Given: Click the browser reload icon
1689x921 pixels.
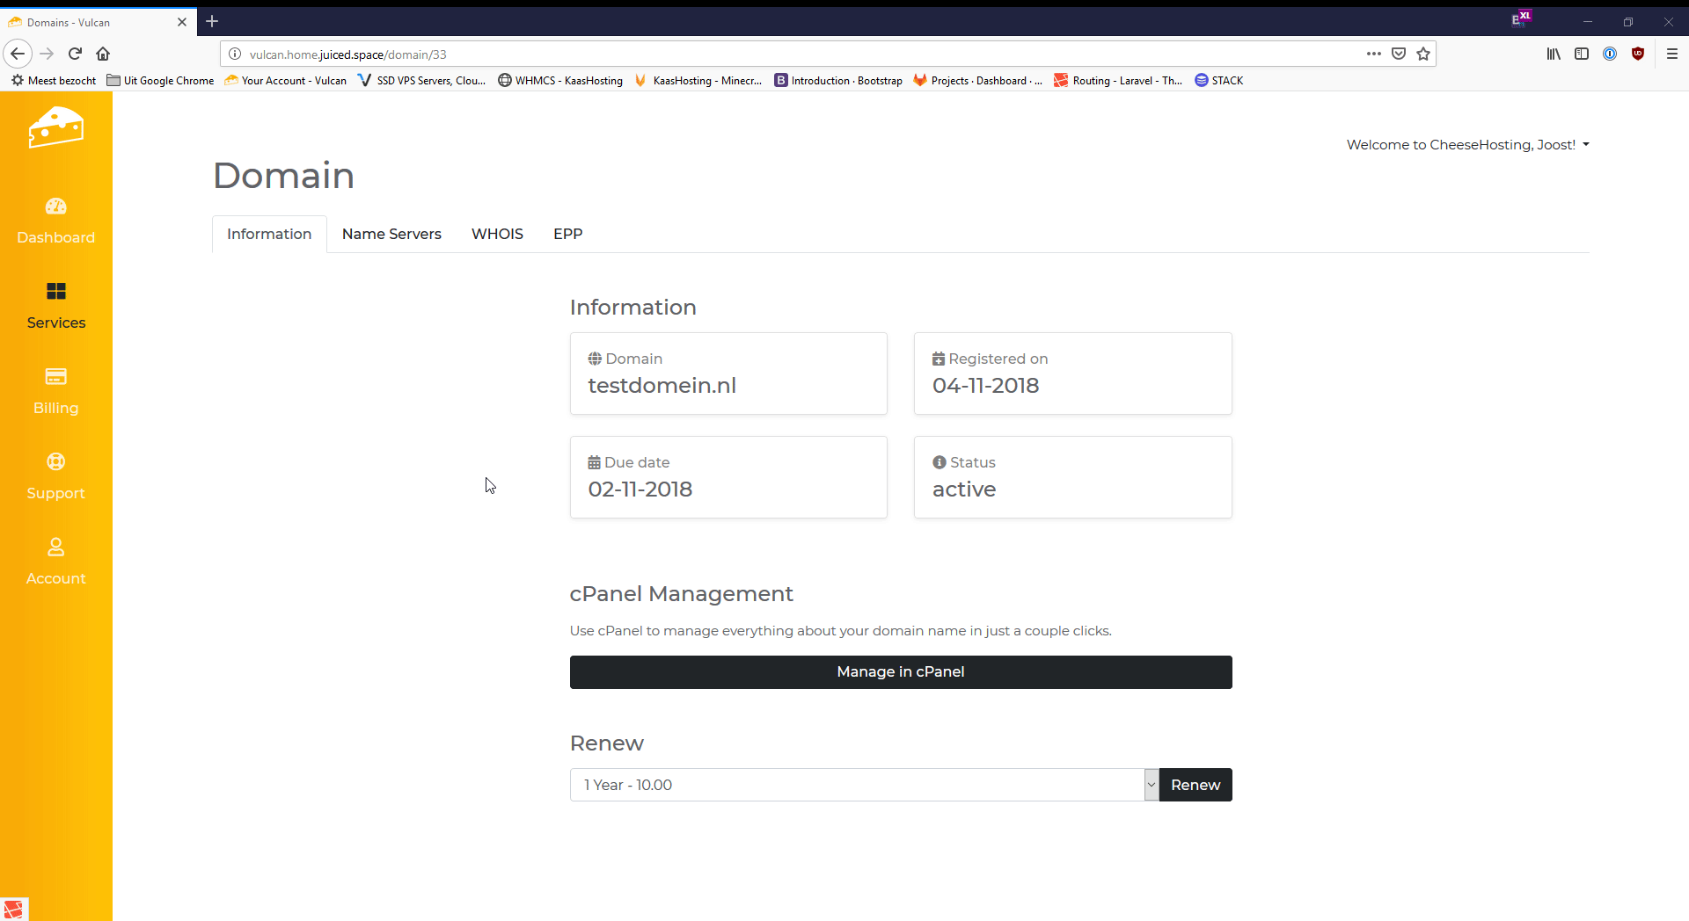Looking at the screenshot, I should pos(76,54).
